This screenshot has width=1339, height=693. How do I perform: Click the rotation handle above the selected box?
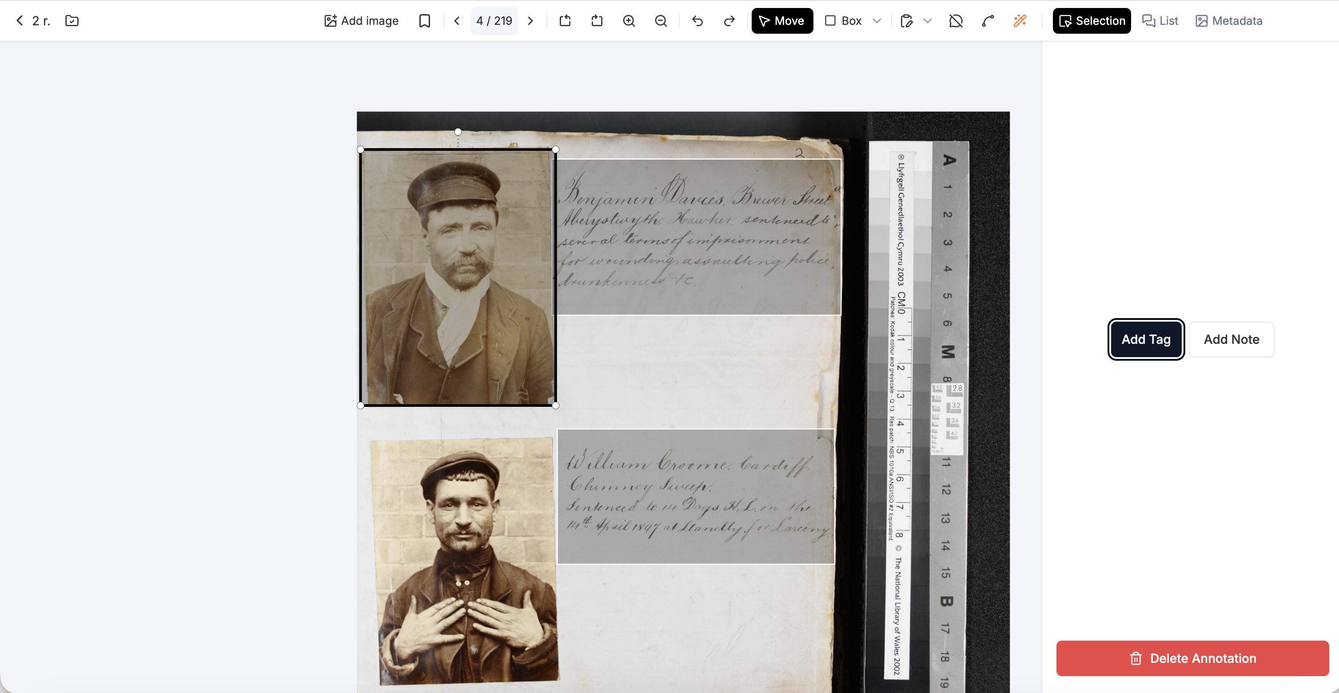click(458, 132)
